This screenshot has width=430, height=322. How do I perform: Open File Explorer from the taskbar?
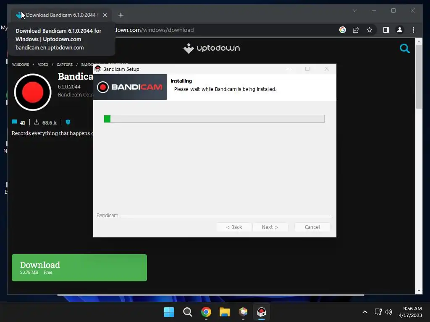[225, 312]
